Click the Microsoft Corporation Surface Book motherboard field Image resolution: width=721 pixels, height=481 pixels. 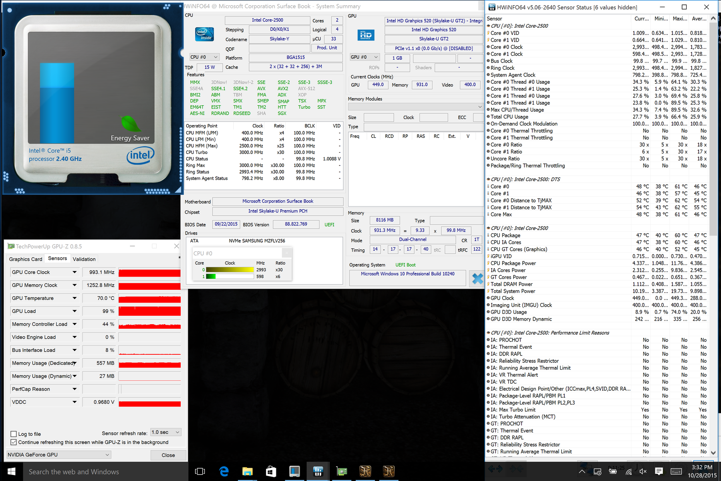(278, 201)
